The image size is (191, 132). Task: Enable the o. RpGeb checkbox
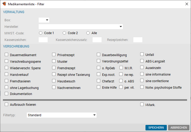99,68
